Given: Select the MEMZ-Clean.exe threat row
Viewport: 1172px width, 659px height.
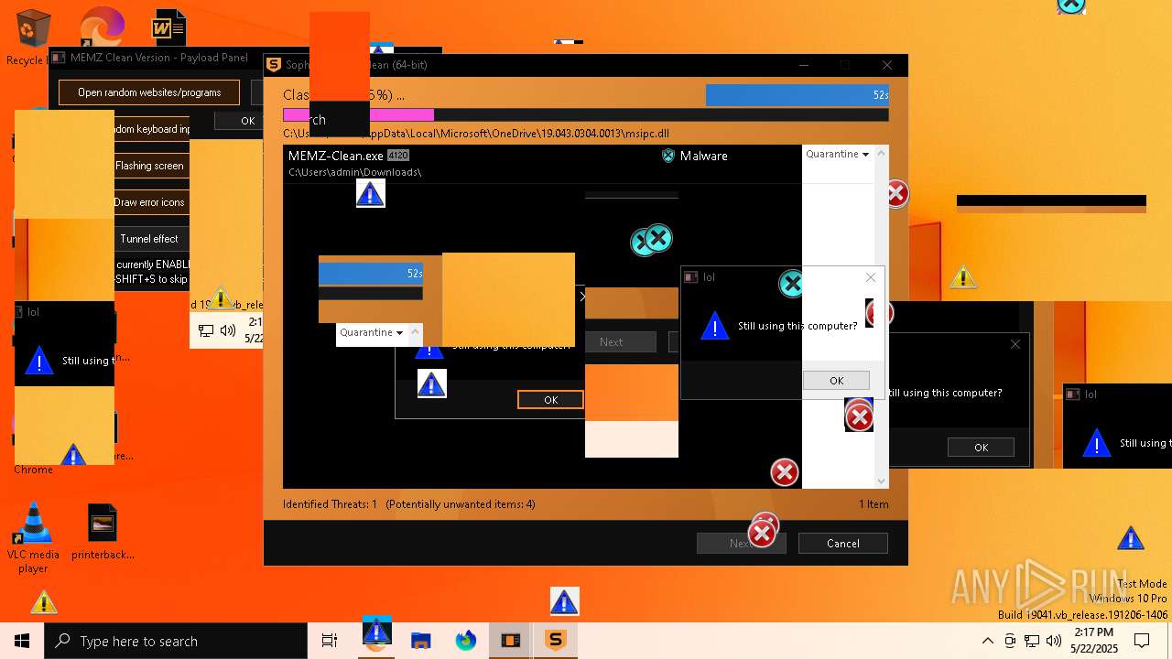Looking at the screenshot, I should click(542, 164).
